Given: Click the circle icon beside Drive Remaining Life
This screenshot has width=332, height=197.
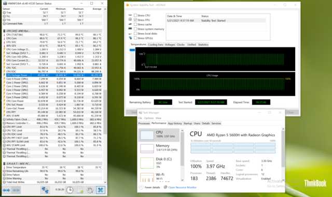Looking at the screenshot, I should 4,171.
